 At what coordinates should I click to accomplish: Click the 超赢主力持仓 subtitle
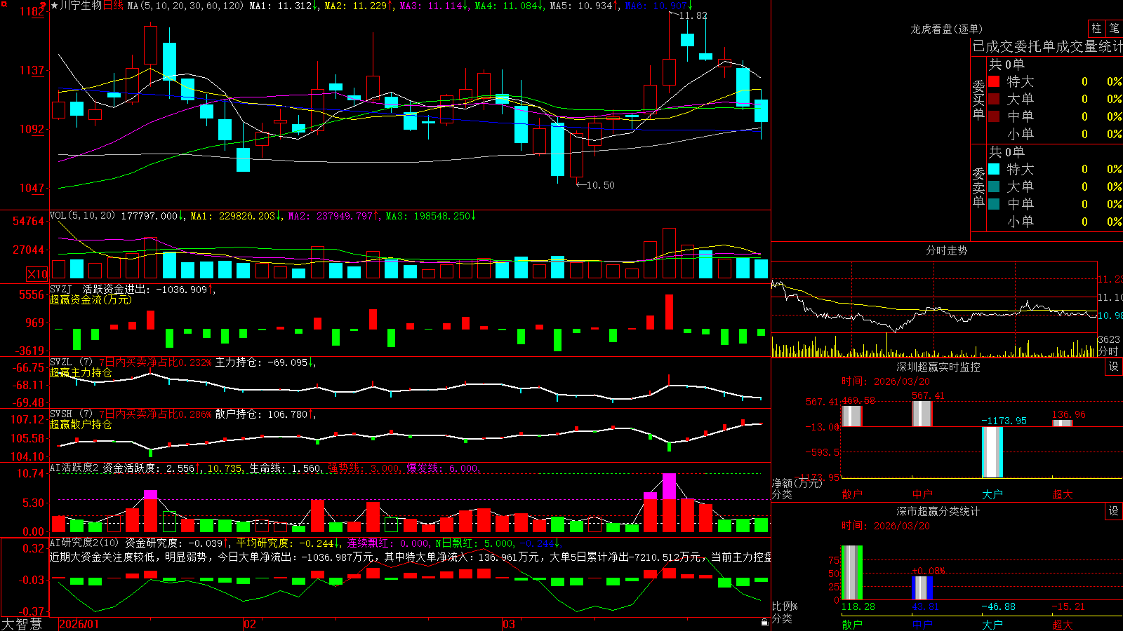81,372
